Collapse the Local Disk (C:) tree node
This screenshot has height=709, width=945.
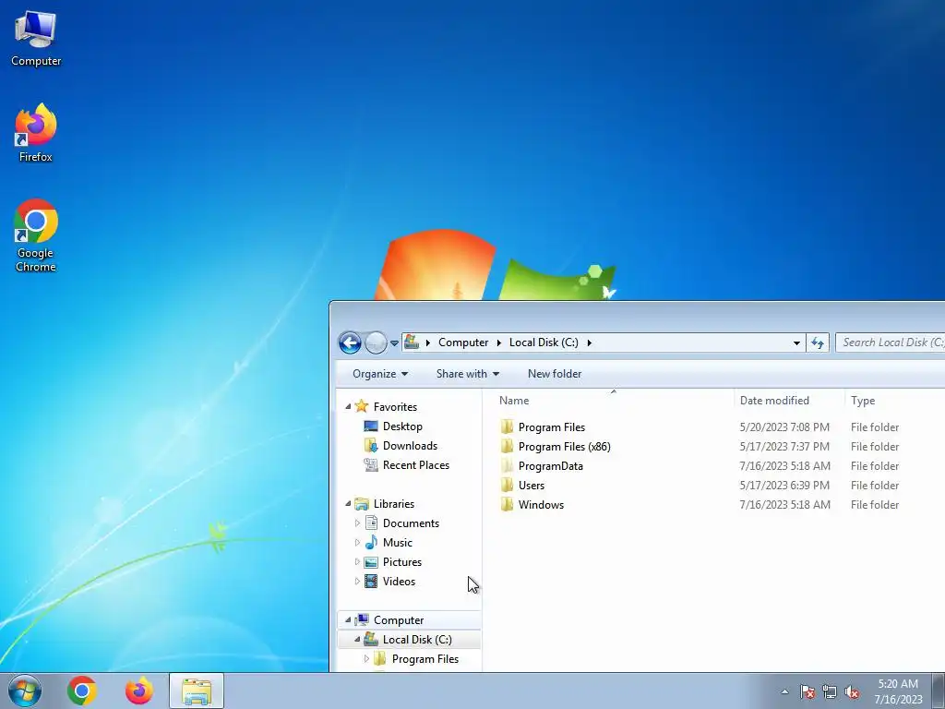click(x=357, y=639)
